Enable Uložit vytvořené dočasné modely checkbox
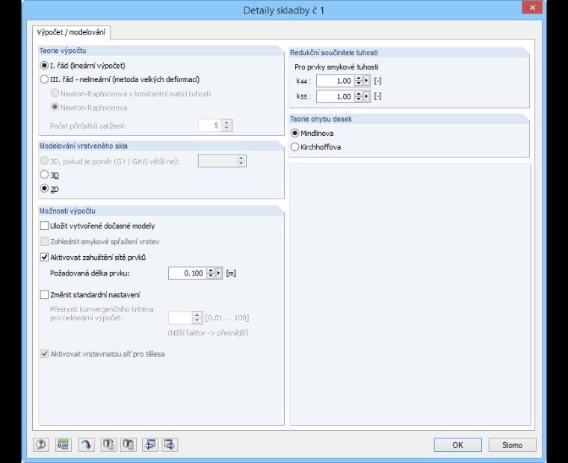 (x=44, y=226)
